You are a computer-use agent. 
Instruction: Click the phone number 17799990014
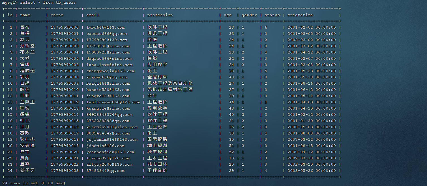(65, 115)
